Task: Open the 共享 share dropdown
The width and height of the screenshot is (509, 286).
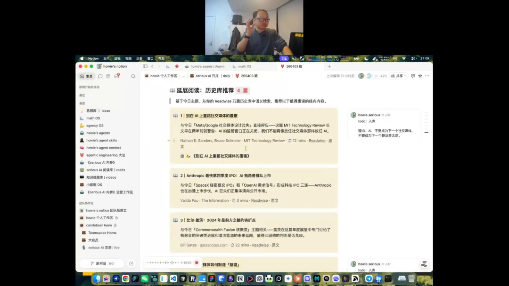Action: coord(399,76)
